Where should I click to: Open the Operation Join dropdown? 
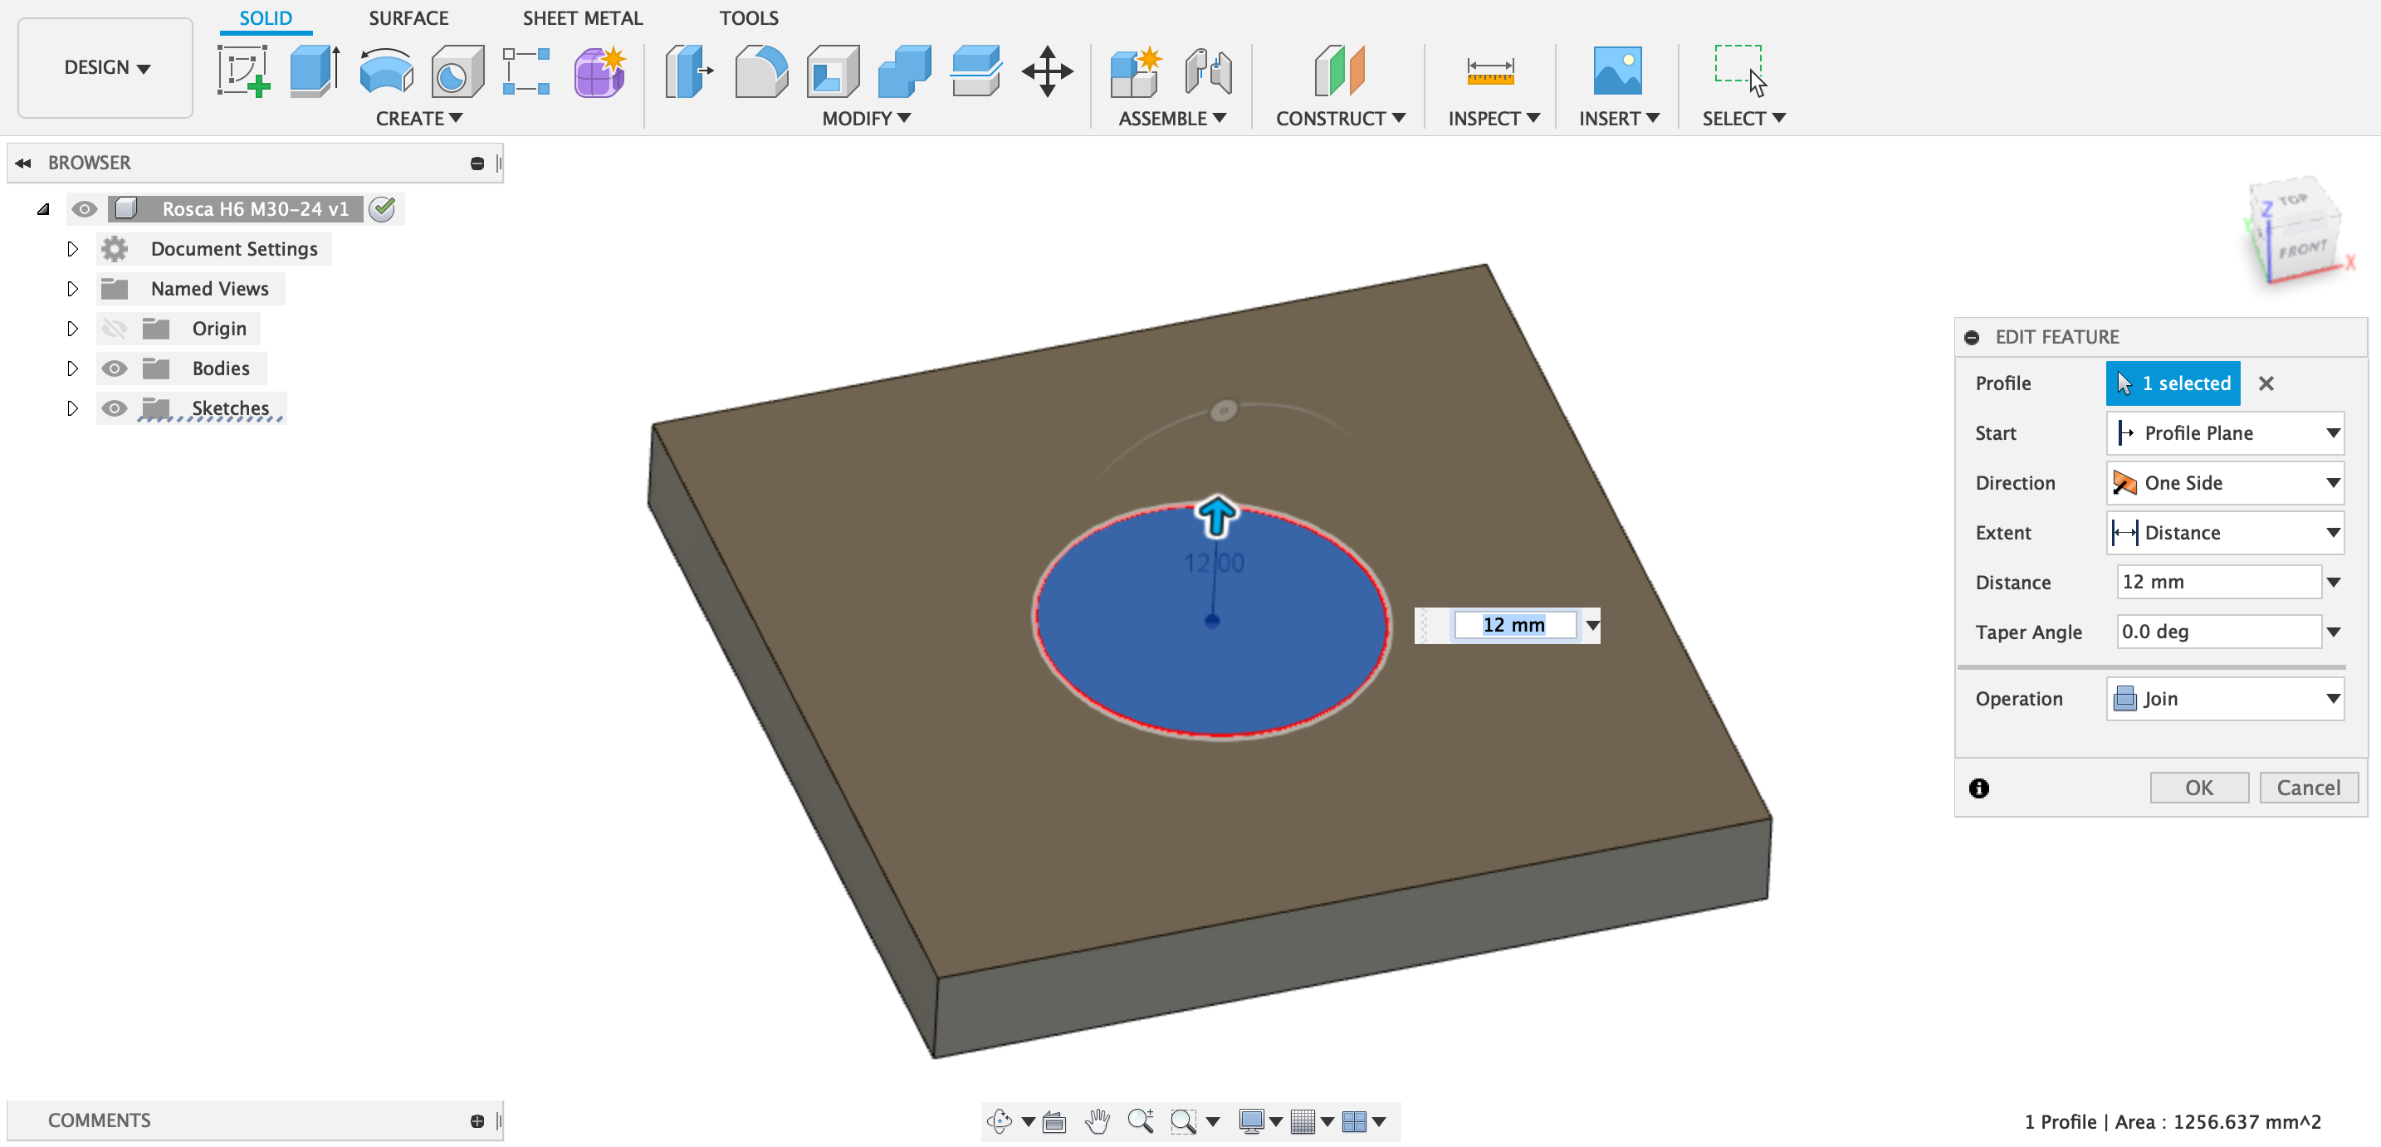[x=2224, y=699]
